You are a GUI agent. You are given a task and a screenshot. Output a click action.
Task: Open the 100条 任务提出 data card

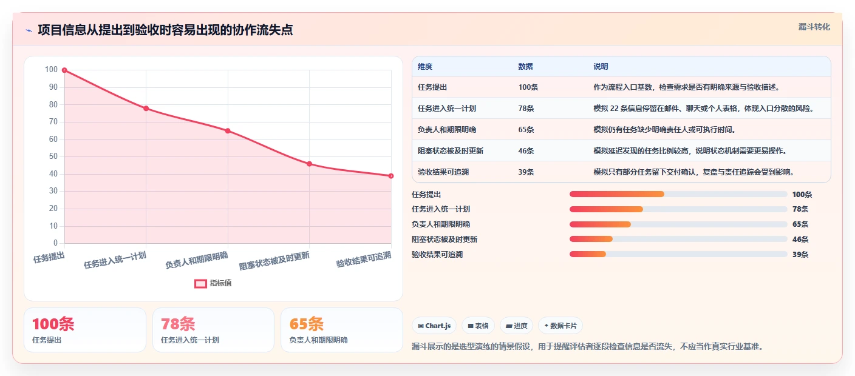[85, 330]
